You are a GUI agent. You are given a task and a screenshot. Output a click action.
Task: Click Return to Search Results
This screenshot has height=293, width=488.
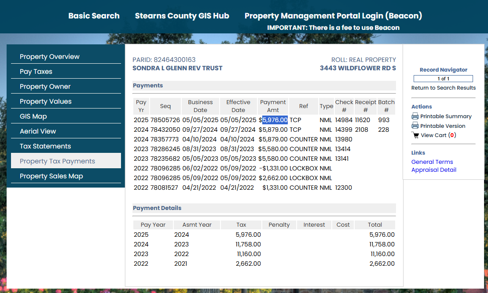click(x=443, y=88)
